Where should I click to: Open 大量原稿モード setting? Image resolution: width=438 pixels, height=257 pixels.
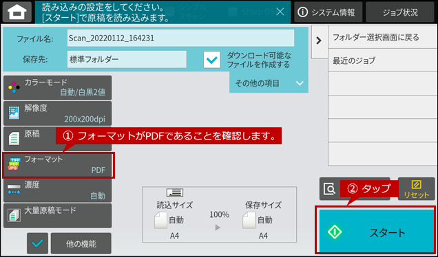click(x=58, y=216)
